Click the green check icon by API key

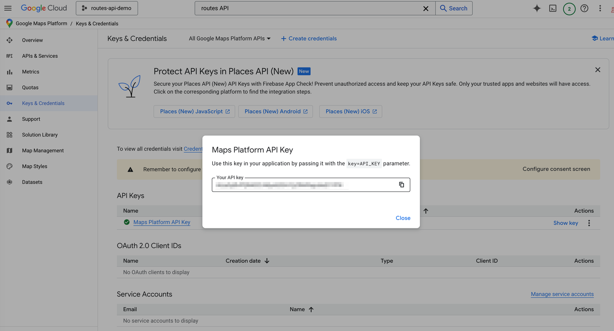tap(127, 222)
